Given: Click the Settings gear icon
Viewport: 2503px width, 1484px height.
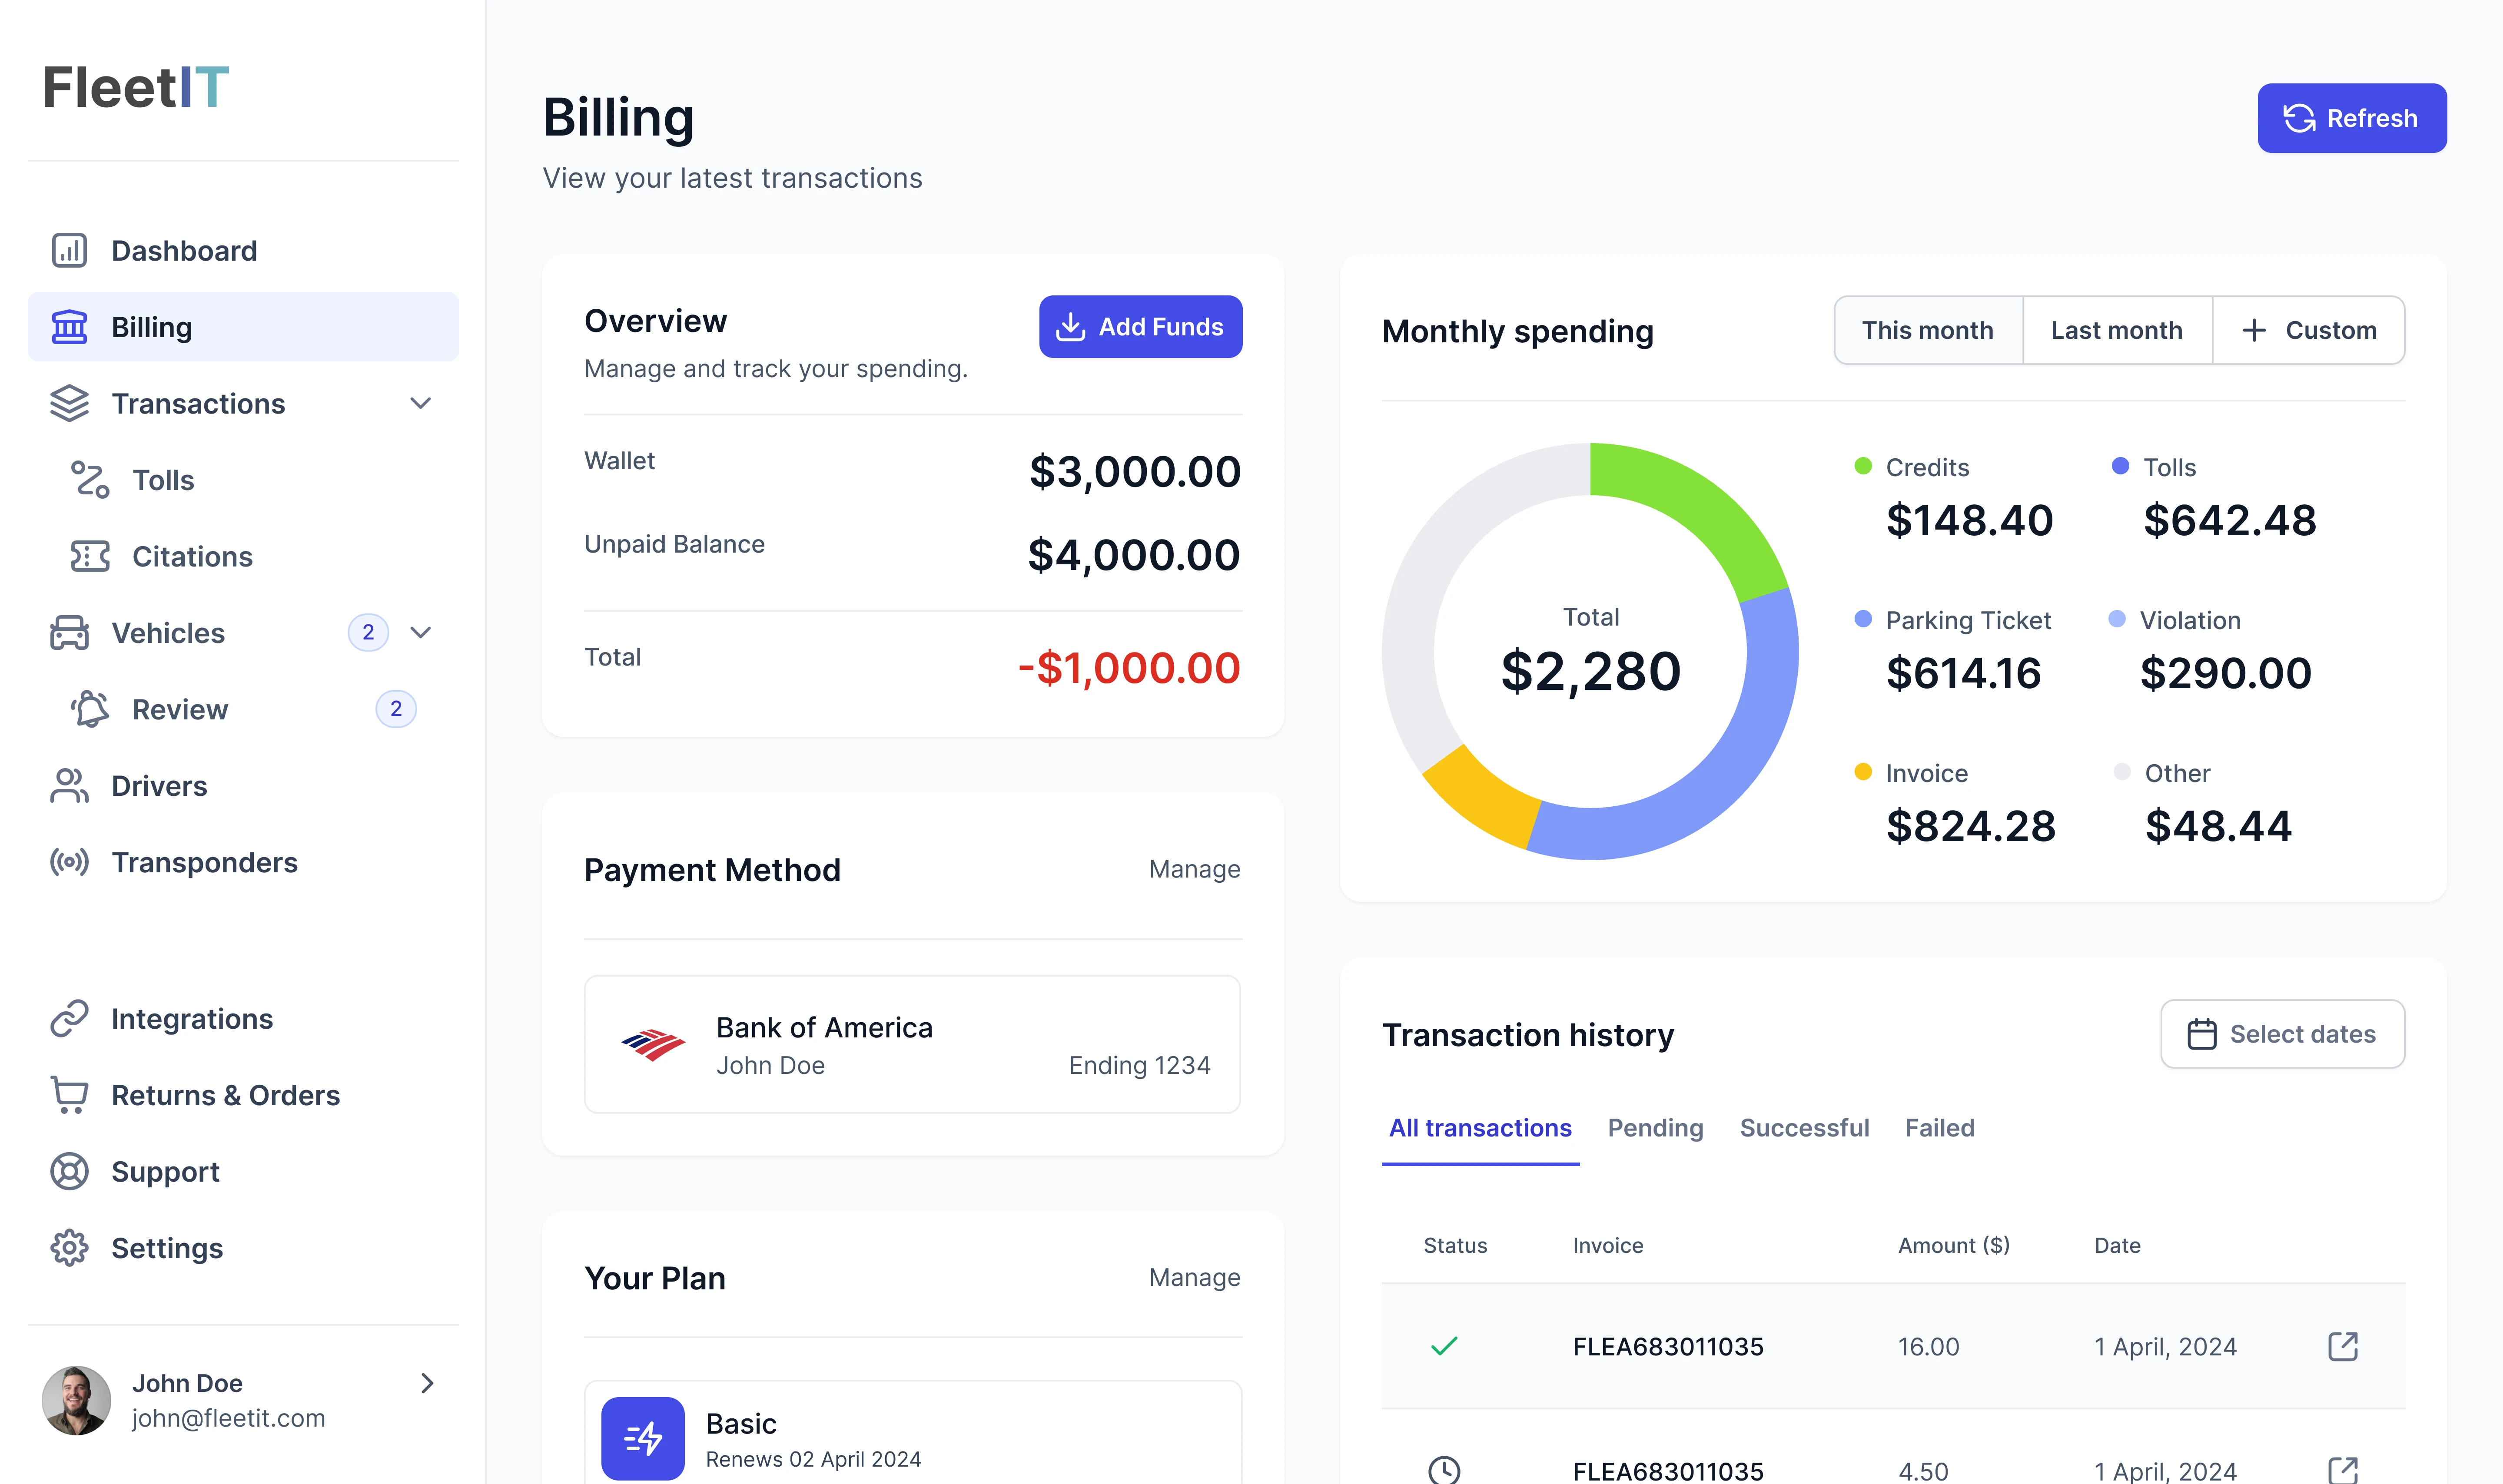Looking at the screenshot, I should pos(69,1248).
